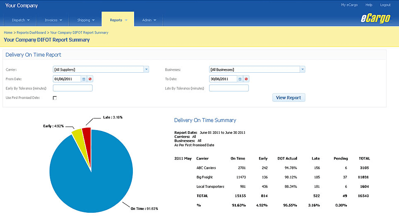Select the Local Transporters row name
Screen dimensions: 399x219
(210, 187)
